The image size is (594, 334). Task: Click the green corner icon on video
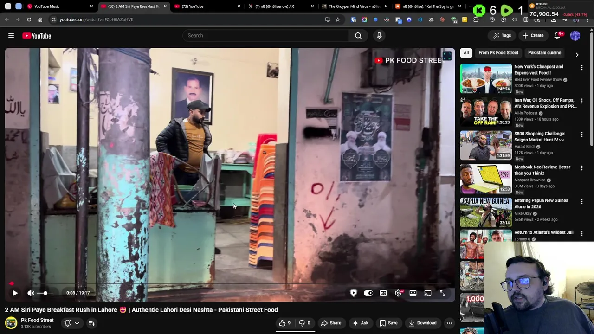pos(447,56)
